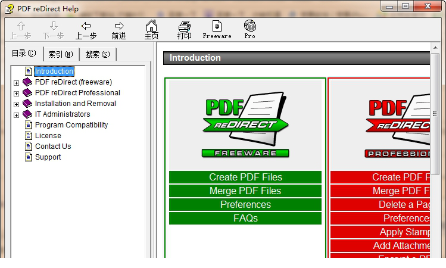The width and height of the screenshot is (446, 268).
Task: Open the Program Compatibility topic
Action: (71, 125)
